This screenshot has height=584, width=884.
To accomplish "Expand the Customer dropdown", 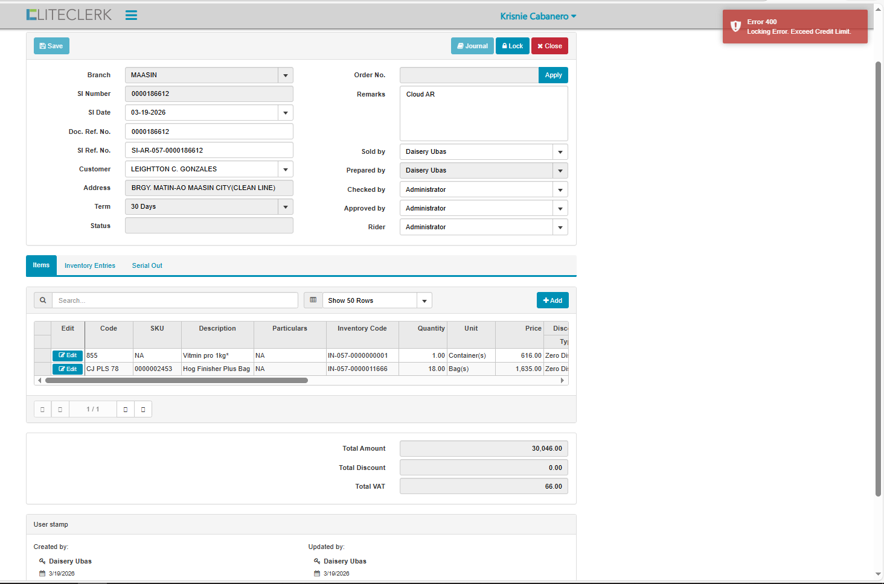I will coord(286,170).
